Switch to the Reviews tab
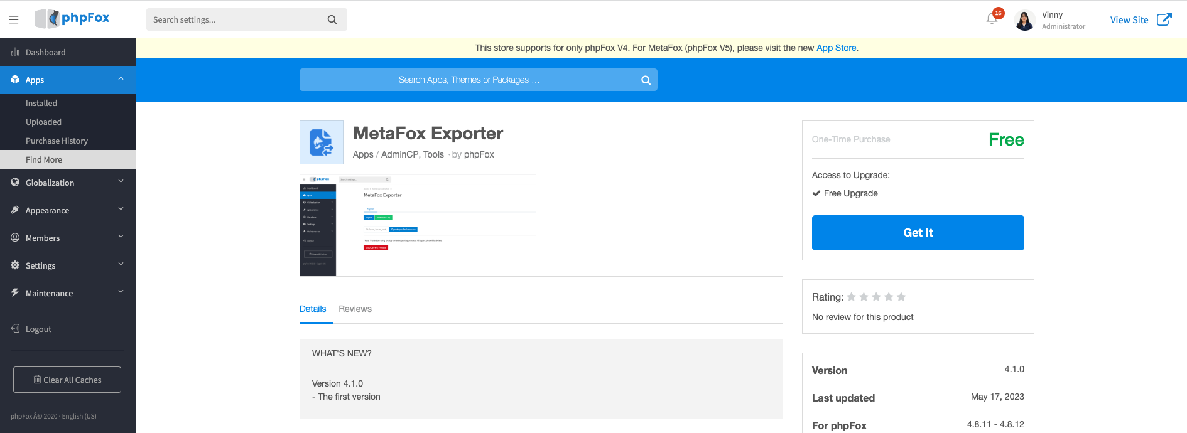1187x433 pixels. pos(355,309)
